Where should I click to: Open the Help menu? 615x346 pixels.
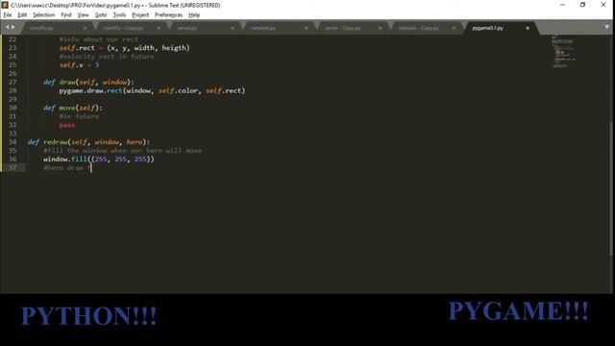coord(194,15)
